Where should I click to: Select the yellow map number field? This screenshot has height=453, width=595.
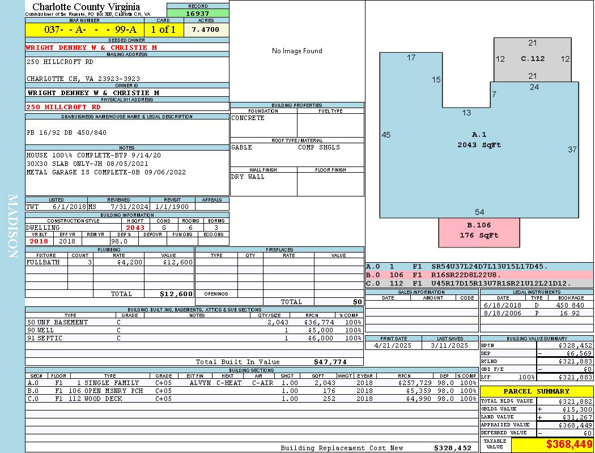tap(84, 29)
